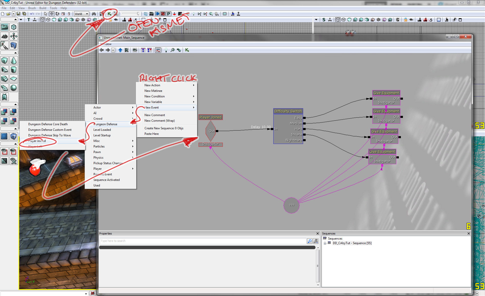Toggle the realtime joystick icon in left viewport
This screenshot has height=296, width=485.
pos(35,20)
